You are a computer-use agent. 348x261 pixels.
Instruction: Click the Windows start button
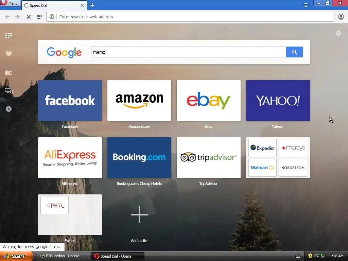click(16, 256)
